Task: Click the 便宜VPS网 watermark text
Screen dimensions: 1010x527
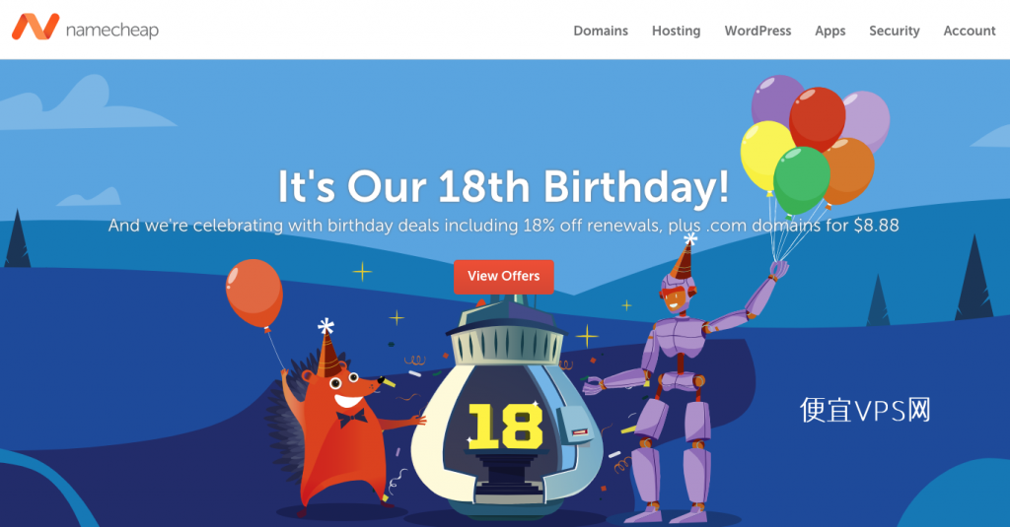Action: pos(865,410)
